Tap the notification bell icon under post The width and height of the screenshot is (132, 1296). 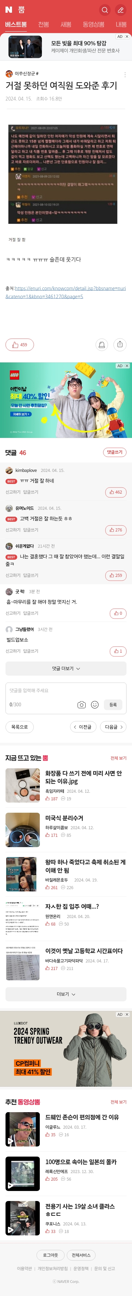102,345
